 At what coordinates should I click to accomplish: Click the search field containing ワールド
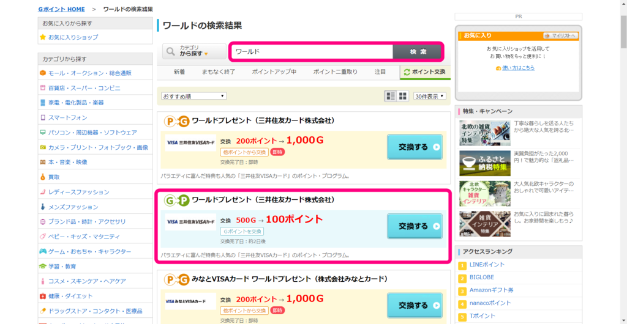coord(312,52)
